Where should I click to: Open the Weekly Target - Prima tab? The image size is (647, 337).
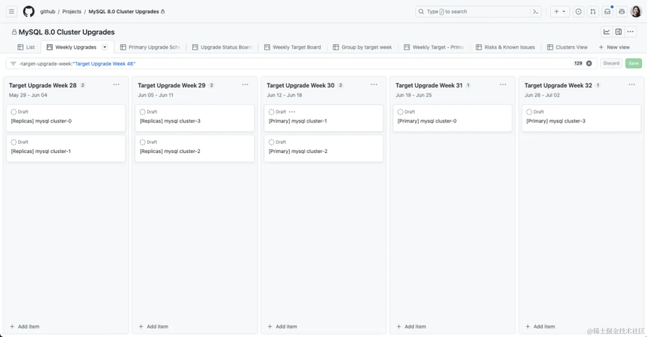pos(434,47)
